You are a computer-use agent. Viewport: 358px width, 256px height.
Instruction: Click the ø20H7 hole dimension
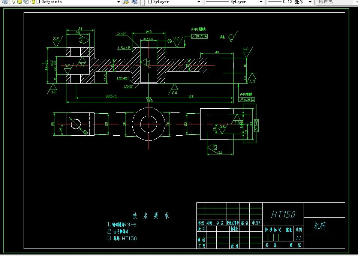click(x=148, y=39)
